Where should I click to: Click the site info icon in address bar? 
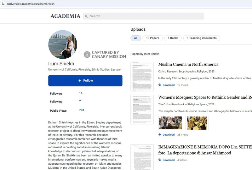pos(3,3)
